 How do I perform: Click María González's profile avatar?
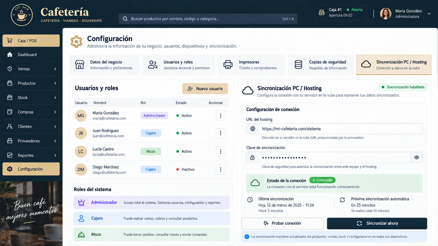click(386, 13)
